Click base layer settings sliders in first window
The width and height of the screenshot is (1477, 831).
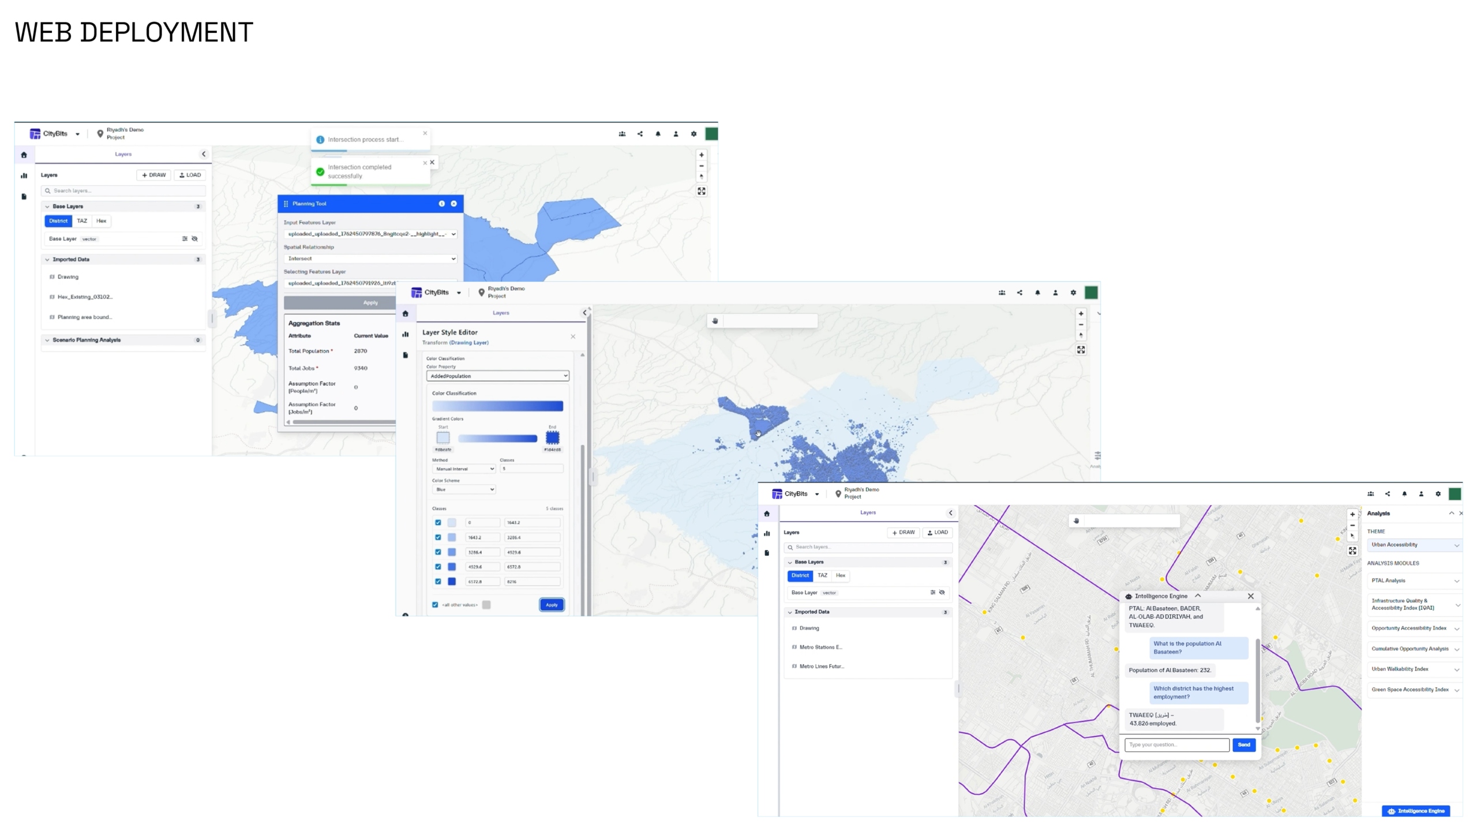click(x=185, y=238)
